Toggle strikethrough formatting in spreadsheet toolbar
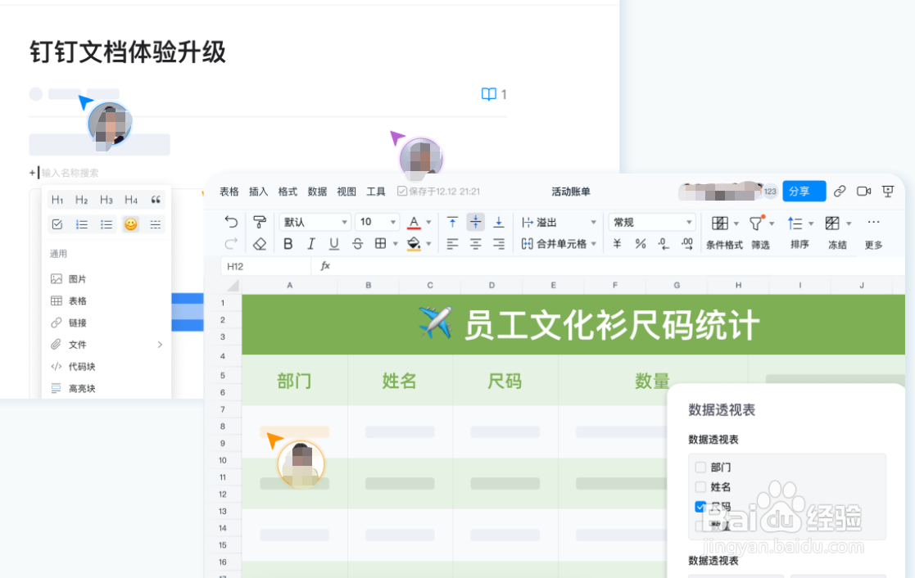Image resolution: width=915 pixels, height=578 pixels. pyautogui.click(x=358, y=244)
